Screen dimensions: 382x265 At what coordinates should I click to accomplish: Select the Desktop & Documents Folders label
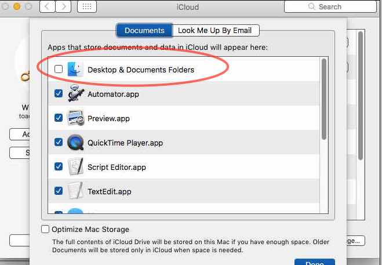pyautogui.click(x=141, y=70)
